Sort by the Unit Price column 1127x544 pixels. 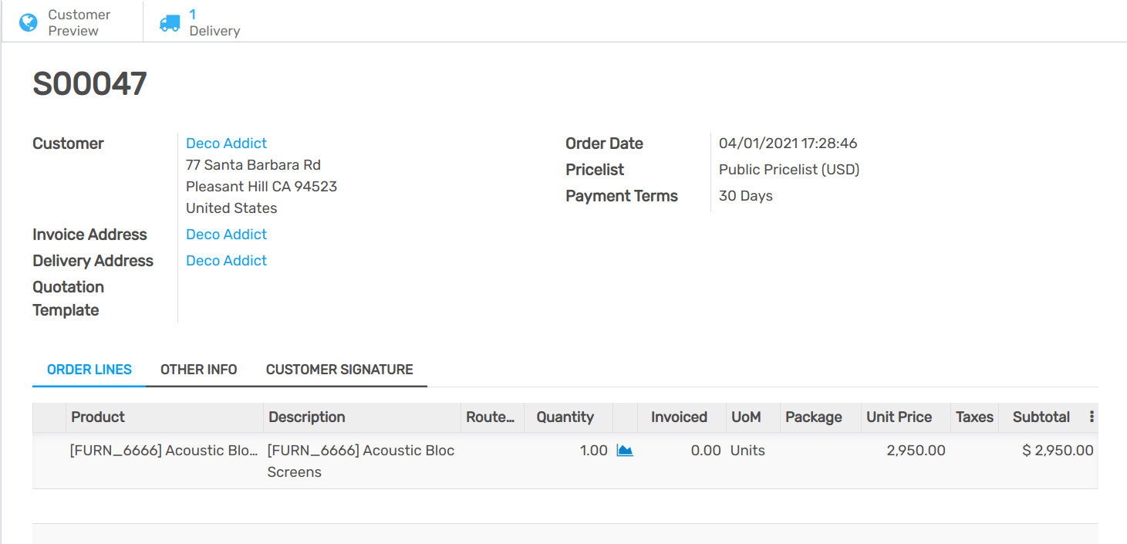coord(899,417)
